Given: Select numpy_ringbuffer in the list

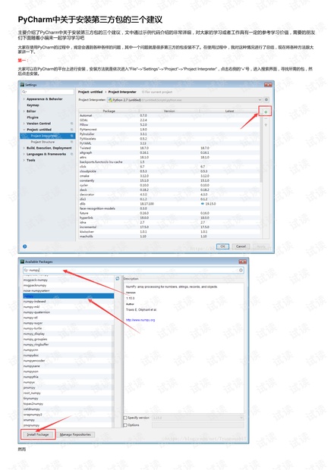Looking at the screenshot, I should (68, 344).
